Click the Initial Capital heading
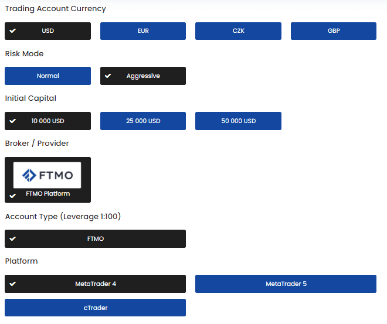 [x=30, y=98]
